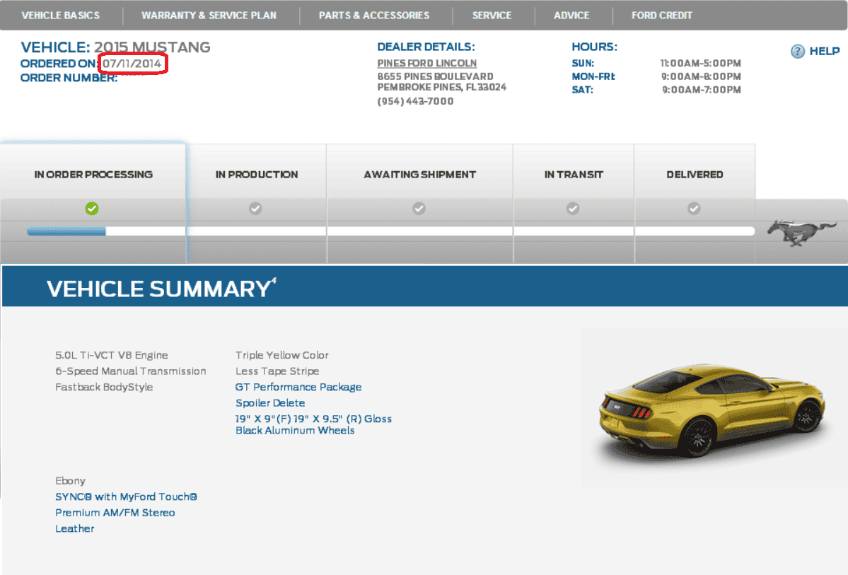
Task: Click the Ebony interior text
Action: pyautogui.click(x=70, y=481)
